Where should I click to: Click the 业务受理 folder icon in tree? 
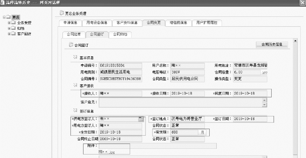click(x=14, y=23)
